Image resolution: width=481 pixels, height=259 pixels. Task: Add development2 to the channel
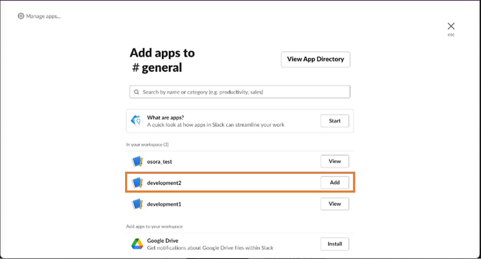point(335,183)
